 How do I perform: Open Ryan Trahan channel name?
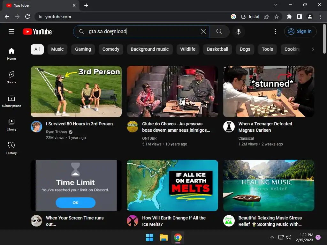pyautogui.click(x=56, y=132)
